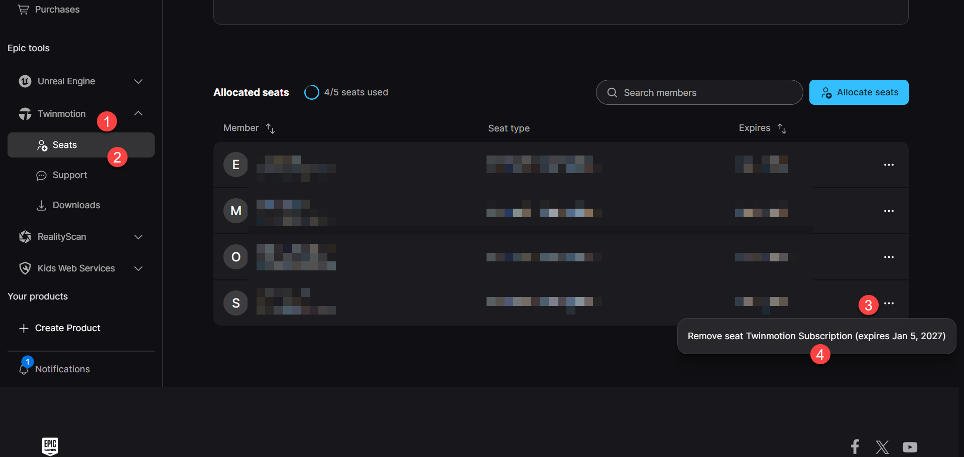Screen dimensions: 964x457
Task: Sort by Member column arrows
Action: click(x=270, y=128)
